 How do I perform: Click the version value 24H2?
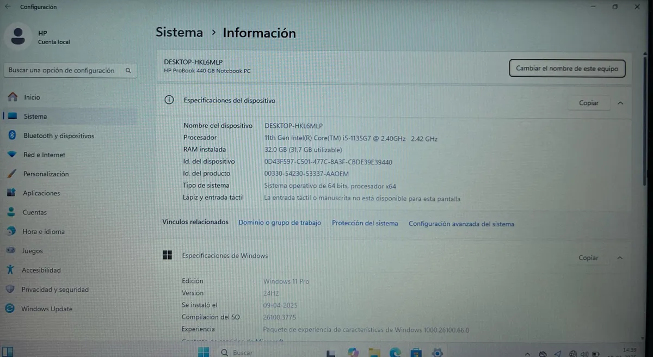pyautogui.click(x=272, y=293)
